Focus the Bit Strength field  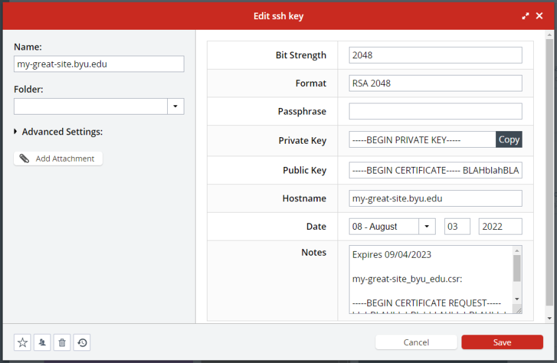click(435, 55)
